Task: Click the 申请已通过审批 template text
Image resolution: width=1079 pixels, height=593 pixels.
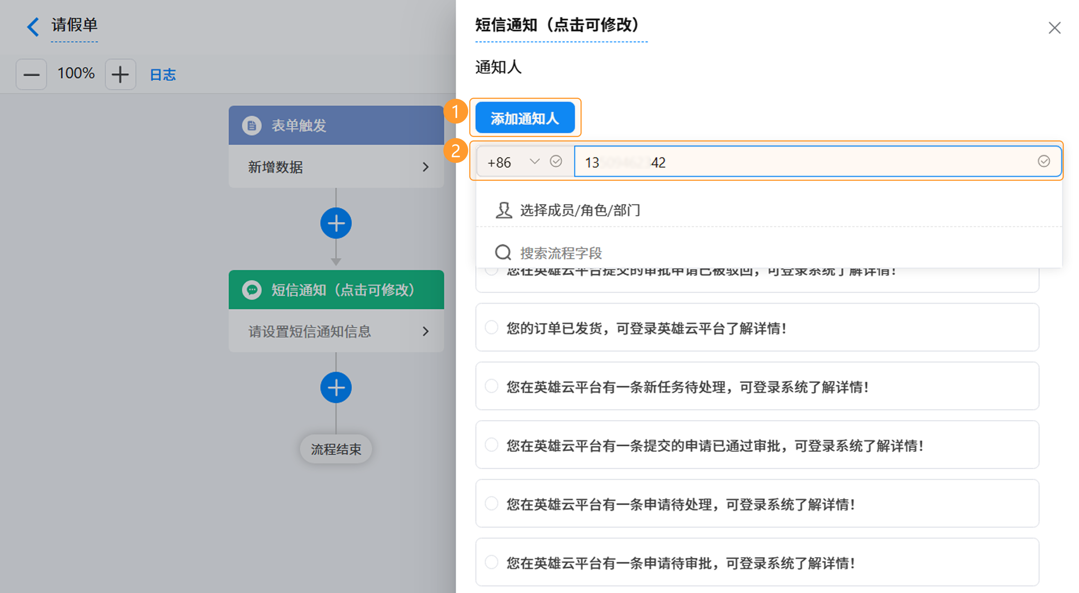Action: pos(715,446)
